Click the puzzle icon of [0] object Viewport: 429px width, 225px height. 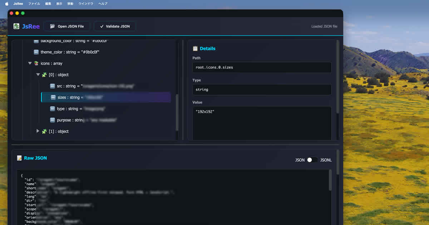44,75
